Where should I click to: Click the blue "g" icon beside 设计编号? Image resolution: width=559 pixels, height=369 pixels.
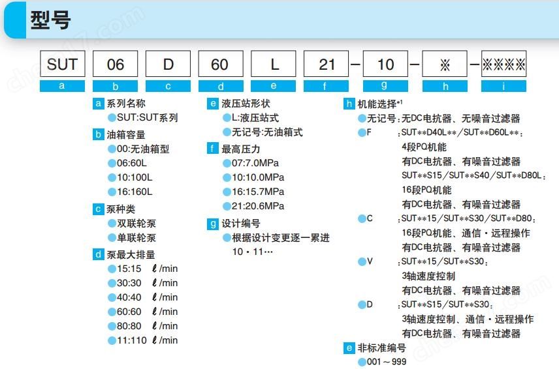[213, 224]
